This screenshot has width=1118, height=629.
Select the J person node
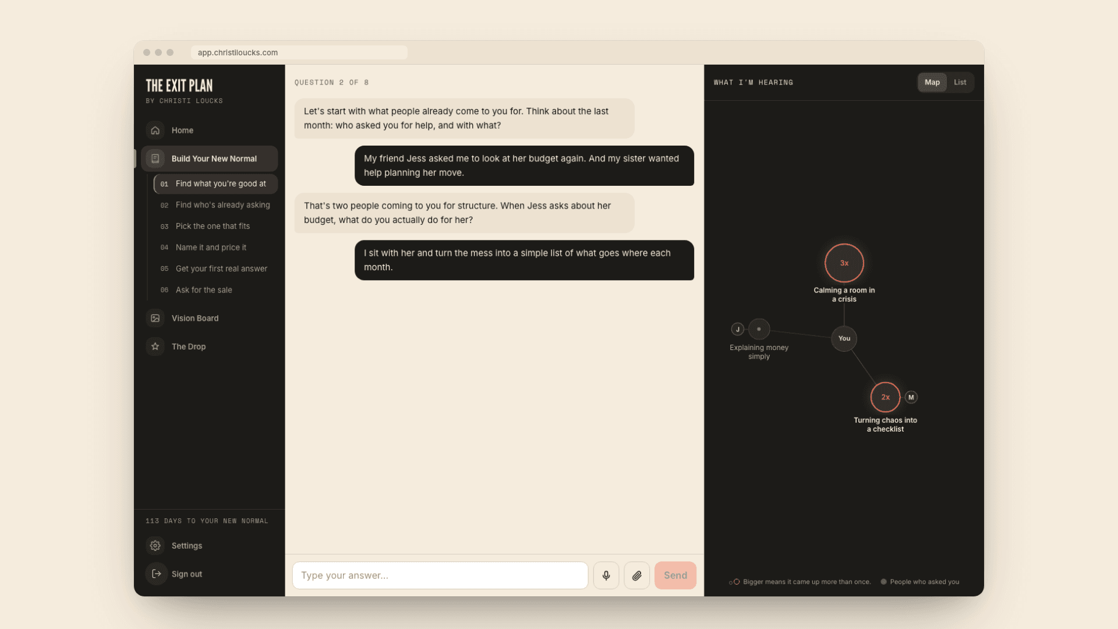click(x=738, y=329)
